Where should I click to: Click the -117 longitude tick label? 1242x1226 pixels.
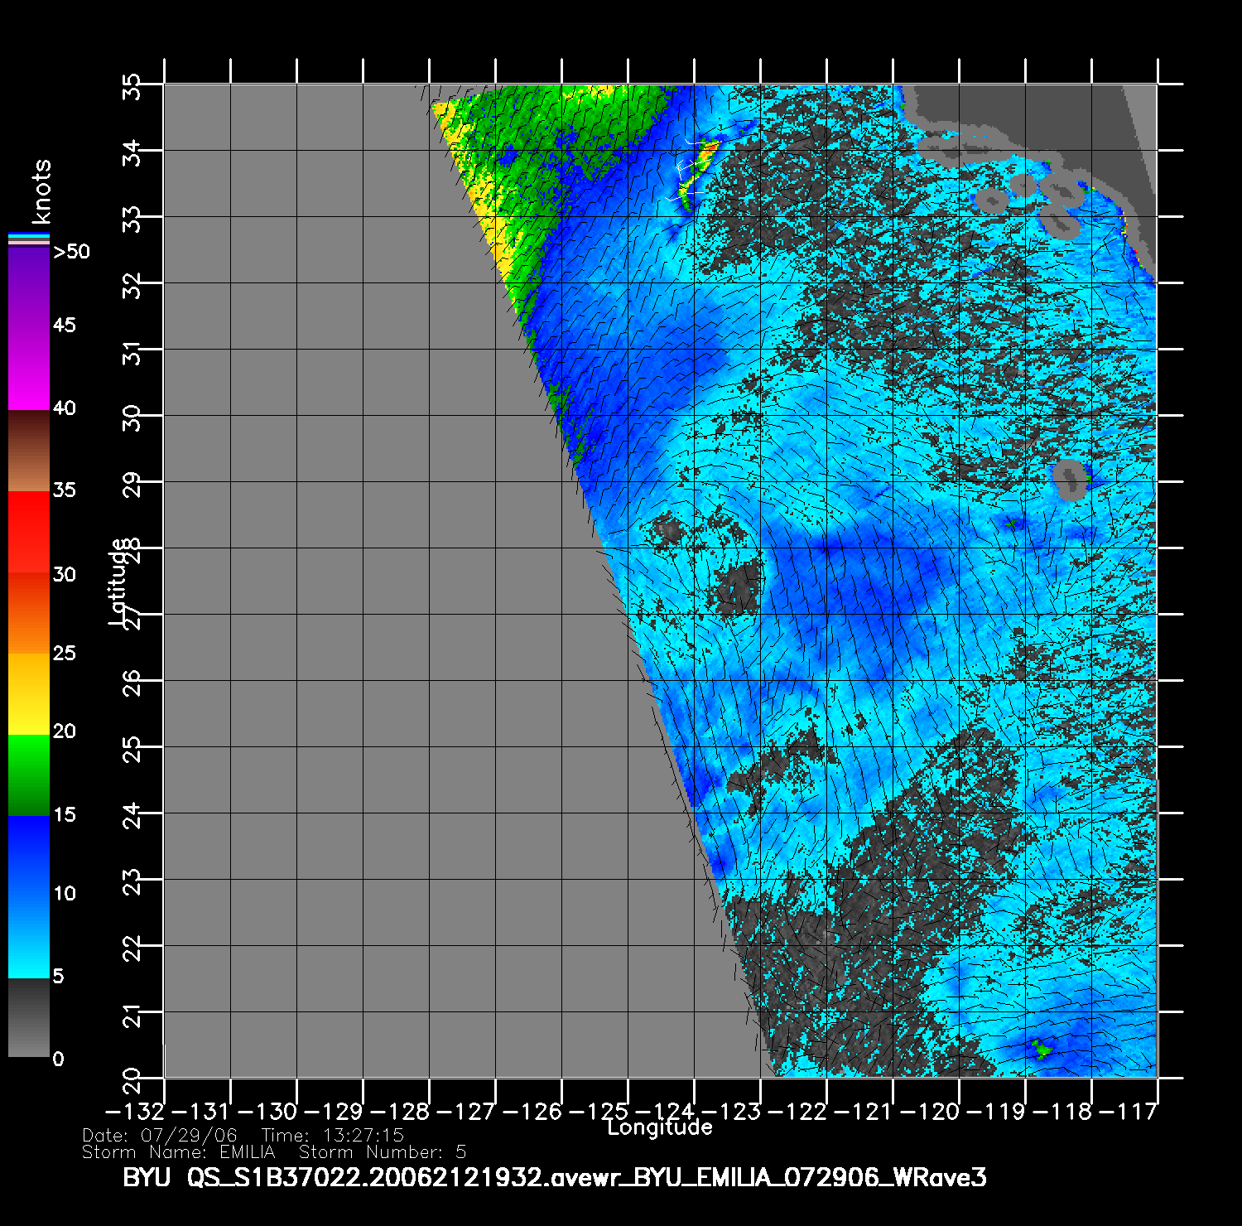point(1140,1111)
